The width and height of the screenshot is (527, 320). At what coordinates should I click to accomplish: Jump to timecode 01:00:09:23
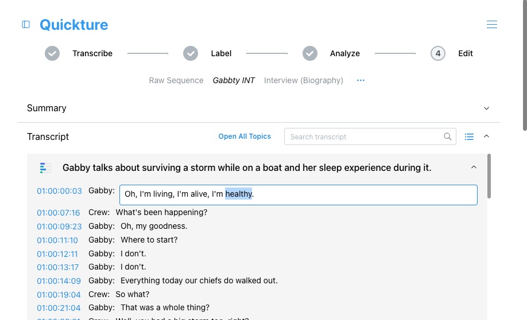point(60,227)
